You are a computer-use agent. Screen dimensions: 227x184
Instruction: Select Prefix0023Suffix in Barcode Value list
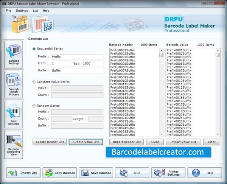pos(179,125)
